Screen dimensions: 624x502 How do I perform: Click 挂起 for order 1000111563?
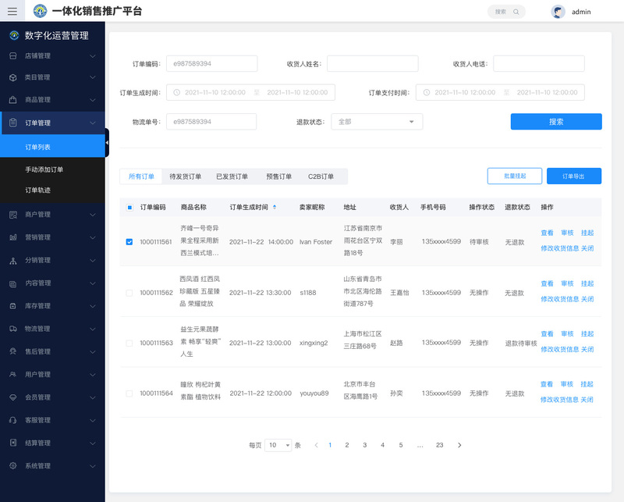click(x=587, y=334)
